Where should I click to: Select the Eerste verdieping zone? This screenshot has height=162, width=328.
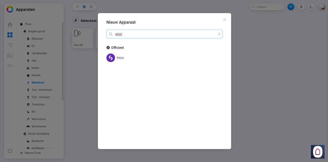point(39,134)
